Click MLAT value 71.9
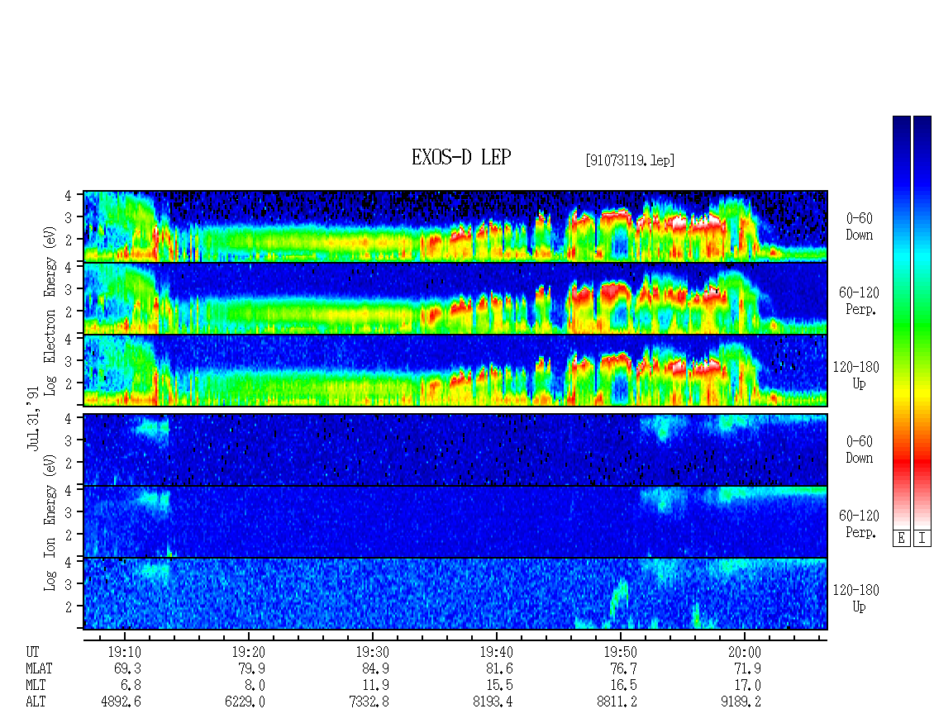This screenshot has height=723, width=934. pyautogui.click(x=747, y=668)
